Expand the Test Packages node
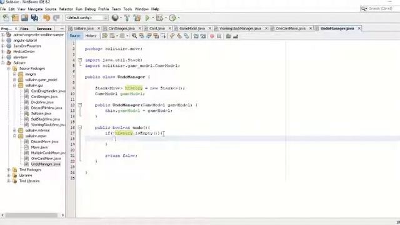The height and width of the screenshot is (225, 400). (8, 169)
